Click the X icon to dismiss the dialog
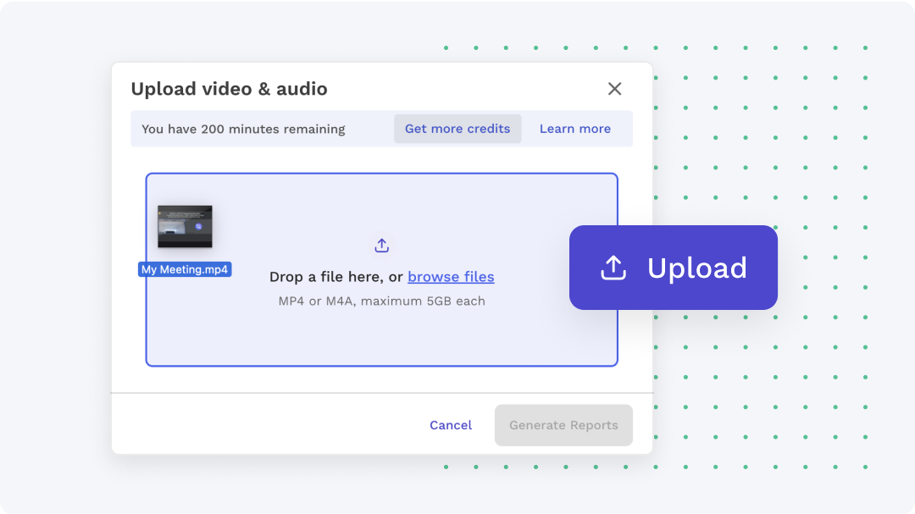Screen dimensions: 915x514 614,88
